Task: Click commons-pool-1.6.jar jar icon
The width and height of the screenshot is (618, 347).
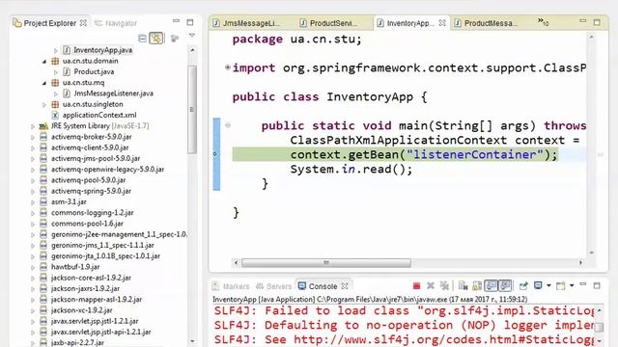Action: 43,224
